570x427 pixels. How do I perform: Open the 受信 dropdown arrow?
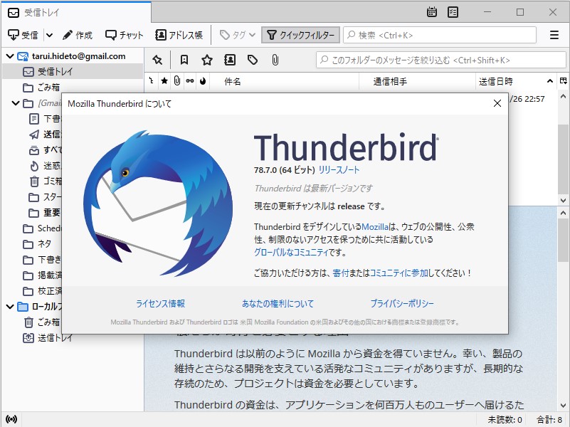tap(48, 34)
